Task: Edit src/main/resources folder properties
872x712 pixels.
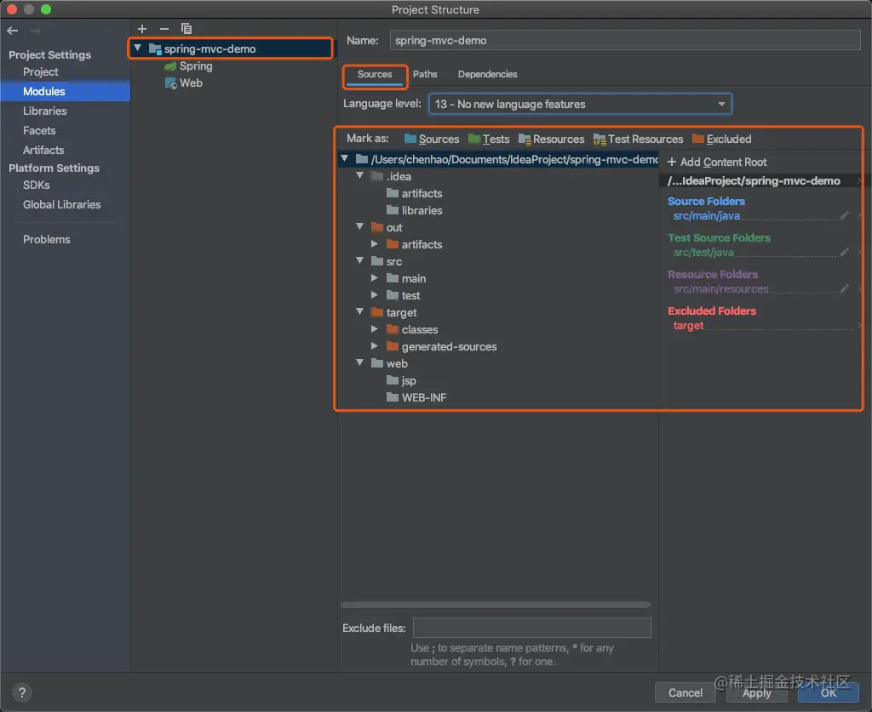Action: (844, 289)
